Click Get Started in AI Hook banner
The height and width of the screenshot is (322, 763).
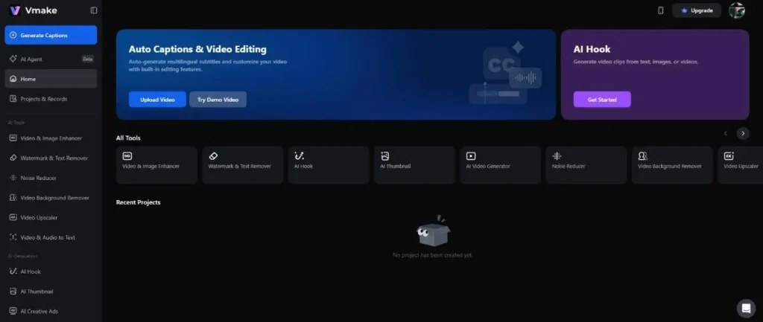pos(601,100)
